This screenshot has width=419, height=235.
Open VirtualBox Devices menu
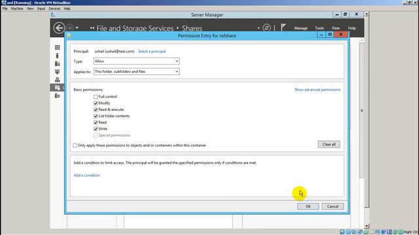coord(54,8)
